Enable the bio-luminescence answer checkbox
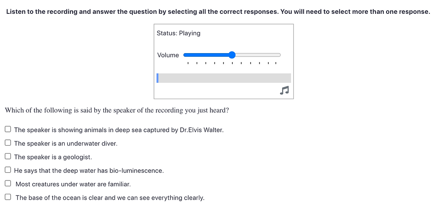Screen dimensions: 437x209 point(8,170)
